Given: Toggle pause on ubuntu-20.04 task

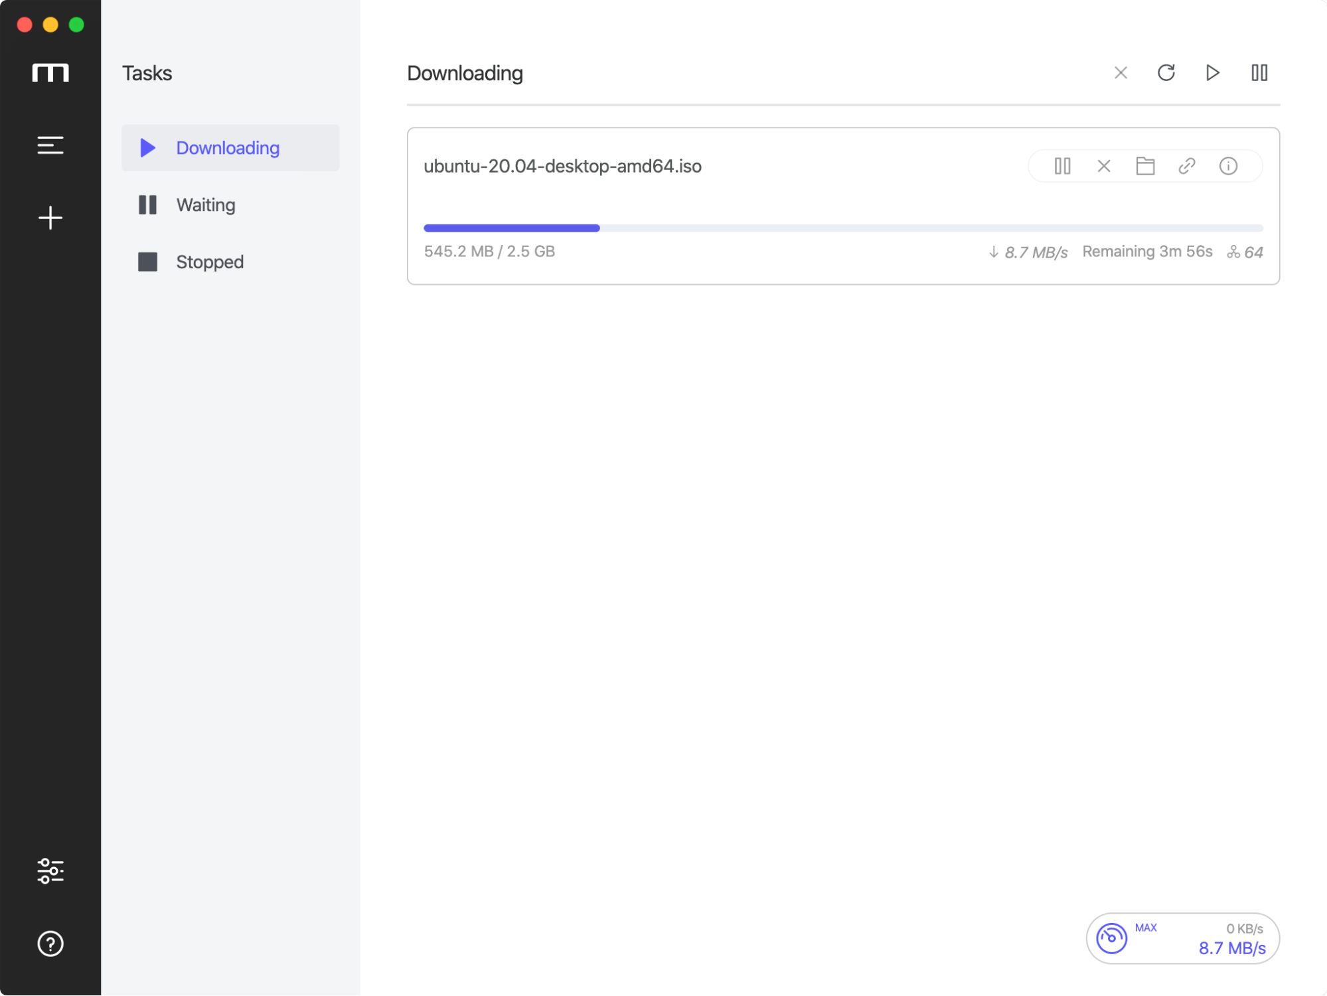Looking at the screenshot, I should point(1061,165).
